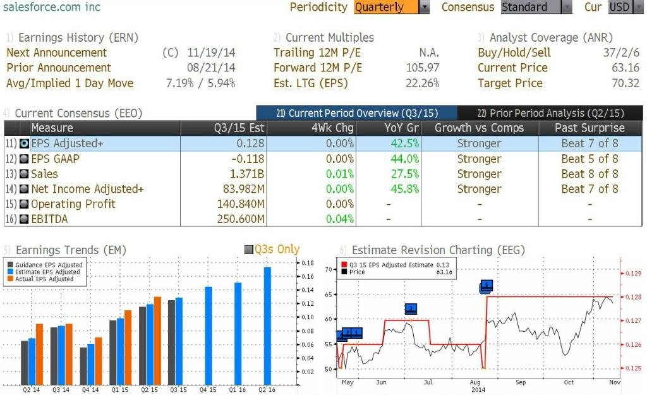Click the Avg/Implied 1 Day Move label
Screen dimensions: 647x395
70,83
